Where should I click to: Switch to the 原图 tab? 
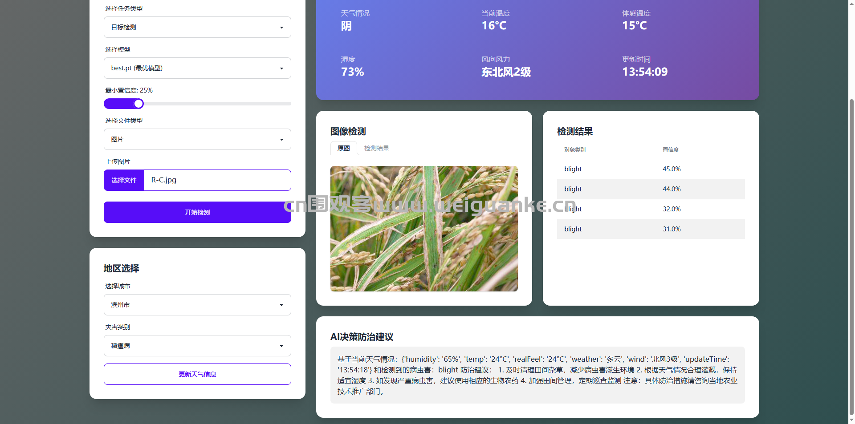click(x=343, y=148)
